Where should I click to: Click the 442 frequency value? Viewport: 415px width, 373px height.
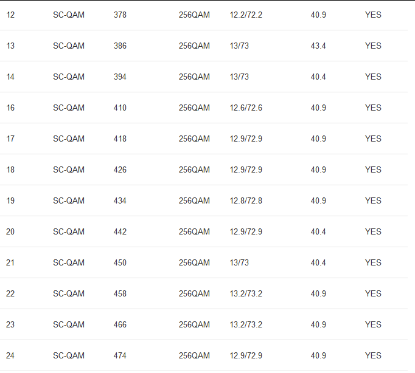click(x=120, y=231)
